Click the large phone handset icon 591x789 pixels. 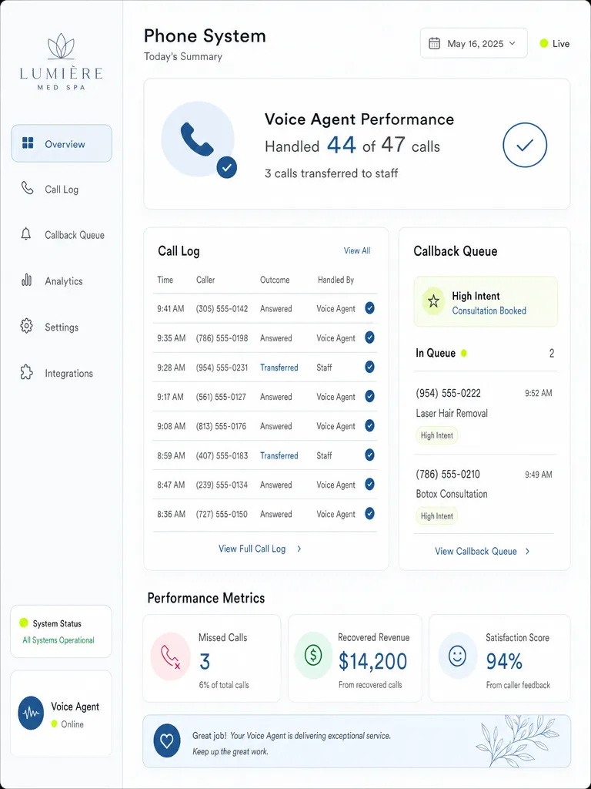(x=197, y=139)
